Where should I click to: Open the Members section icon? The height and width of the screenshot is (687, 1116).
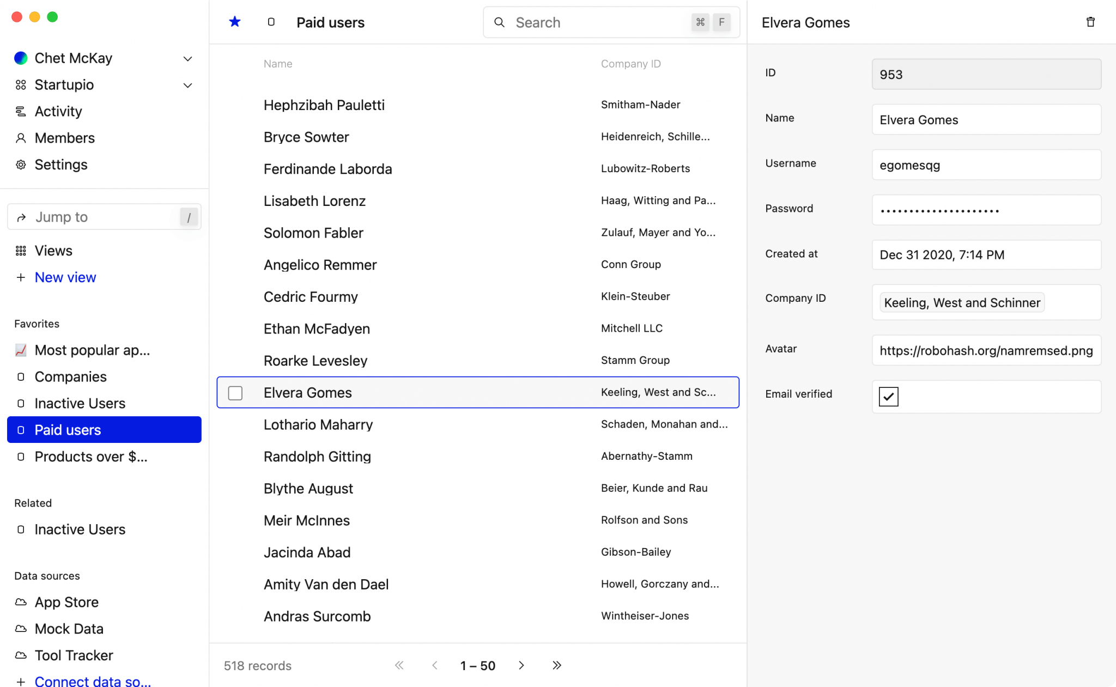point(21,138)
